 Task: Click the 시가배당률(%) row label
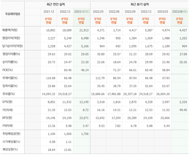tap(11, 142)
